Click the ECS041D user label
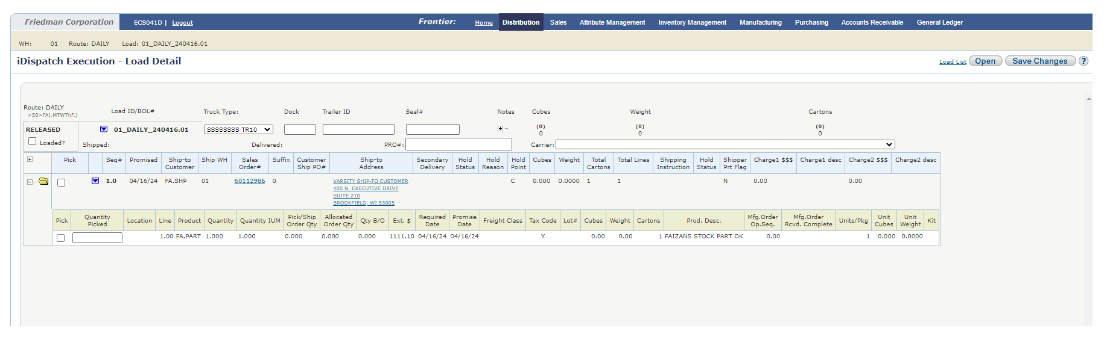1107x340 pixels. click(148, 23)
